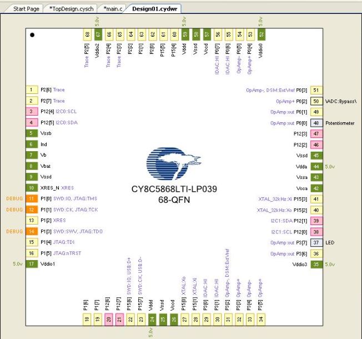362x339 pixels.
Task: Switch to the main.c tab
Action: click(113, 9)
